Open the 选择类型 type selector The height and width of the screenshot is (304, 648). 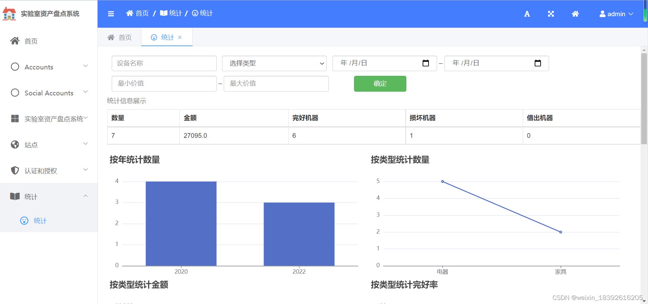tap(274, 63)
